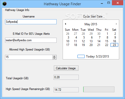Click the Today: 5/23/2015 link
Viewport: 125px width, 99px height.
pyautogui.click(x=97, y=56)
